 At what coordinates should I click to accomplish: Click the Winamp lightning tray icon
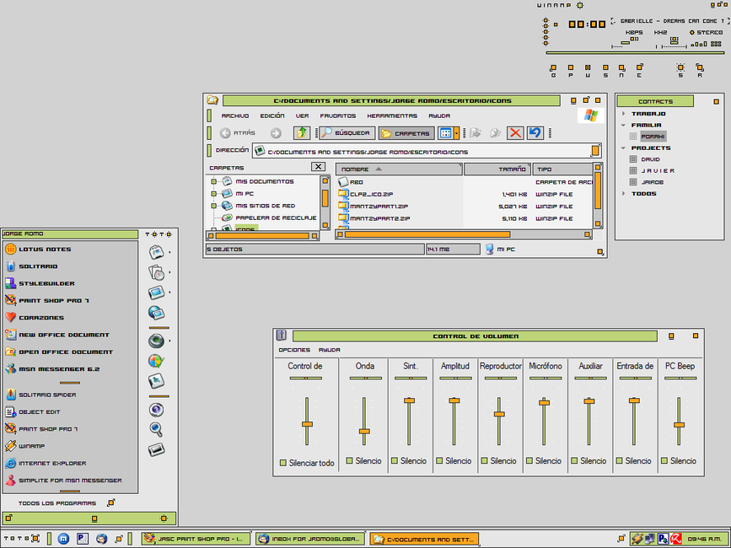[x=637, y=539]
